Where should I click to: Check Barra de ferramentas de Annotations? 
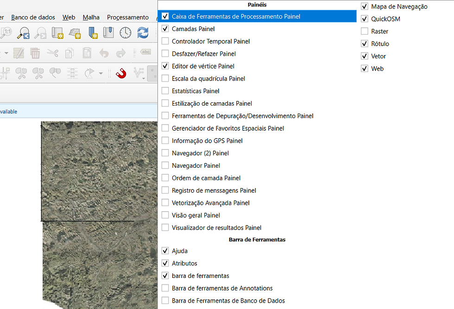[x=165, y=288]
